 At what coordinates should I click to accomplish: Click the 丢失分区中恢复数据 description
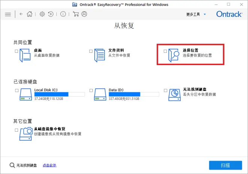(x=199, y=94)
